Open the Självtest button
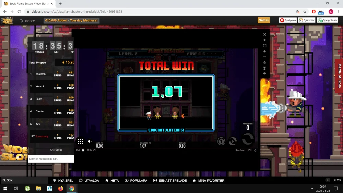This screenshot has width=343, height=193. 307,20
